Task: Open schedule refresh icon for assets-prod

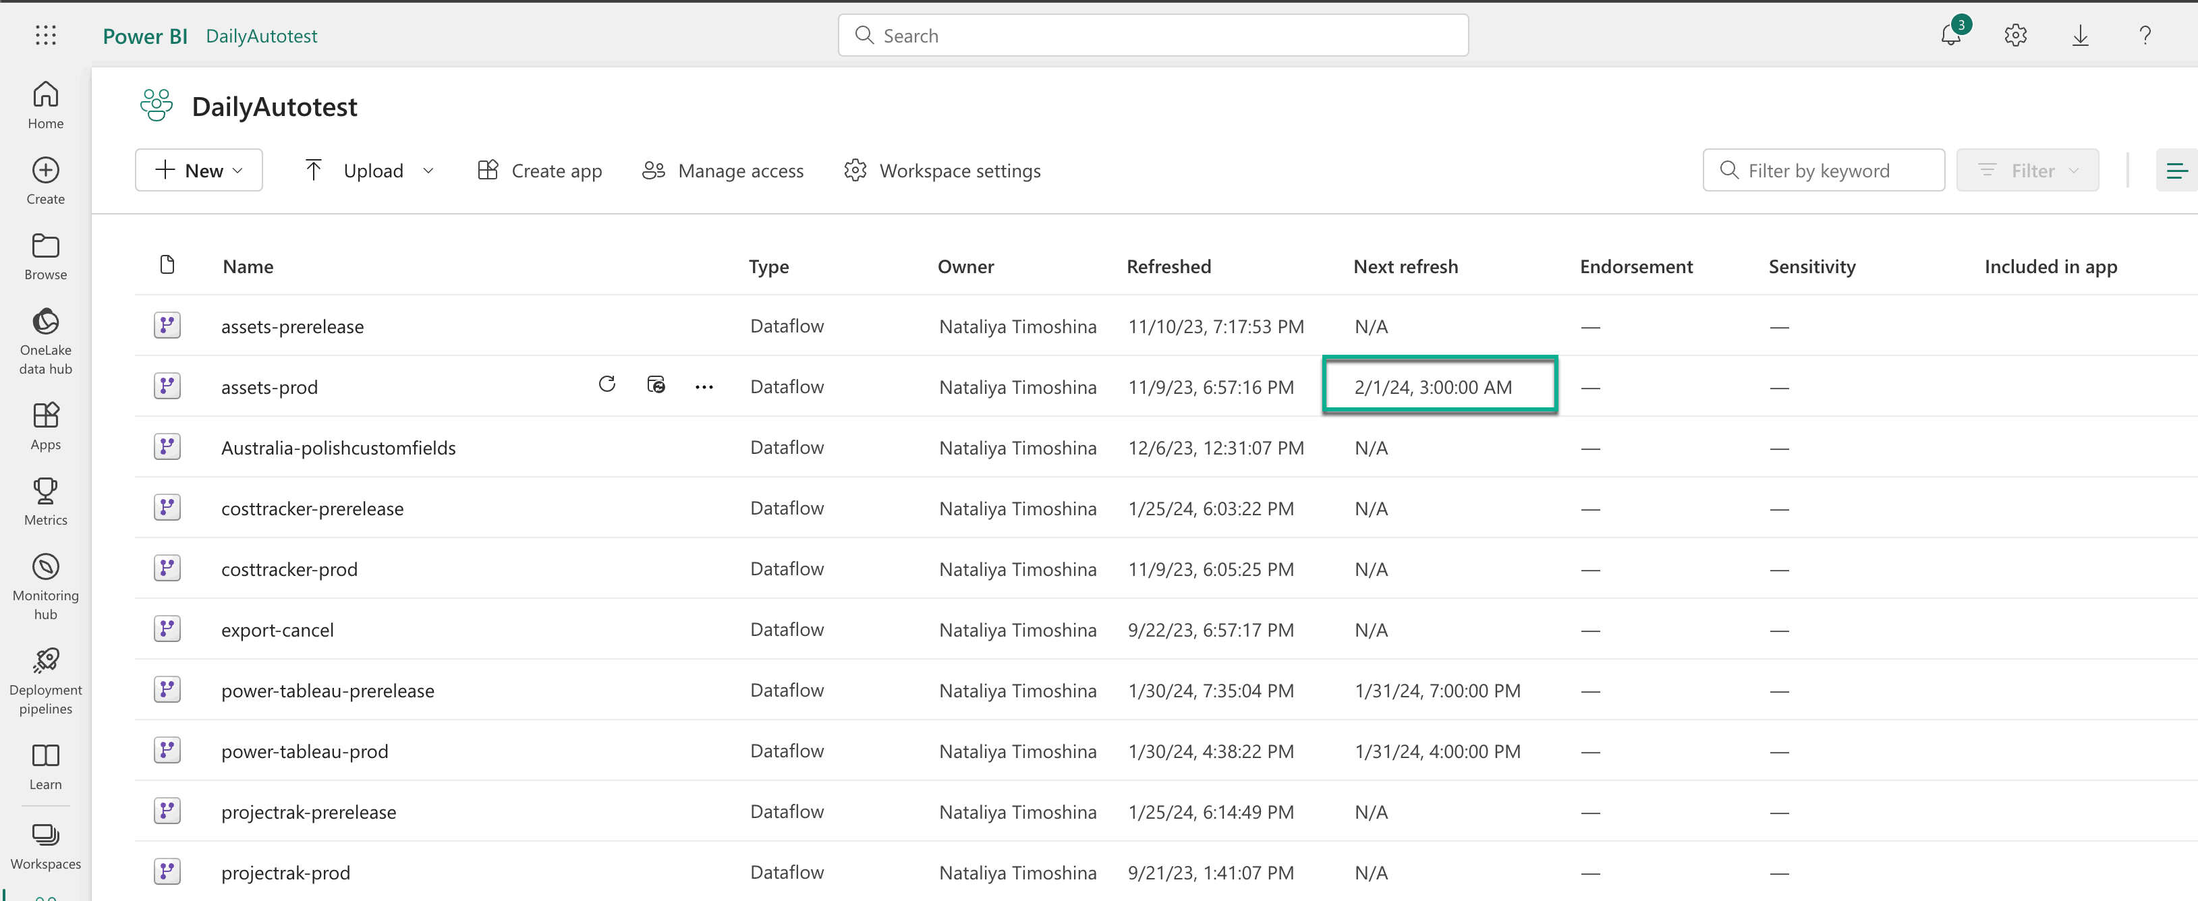Action: click(655, 385)
